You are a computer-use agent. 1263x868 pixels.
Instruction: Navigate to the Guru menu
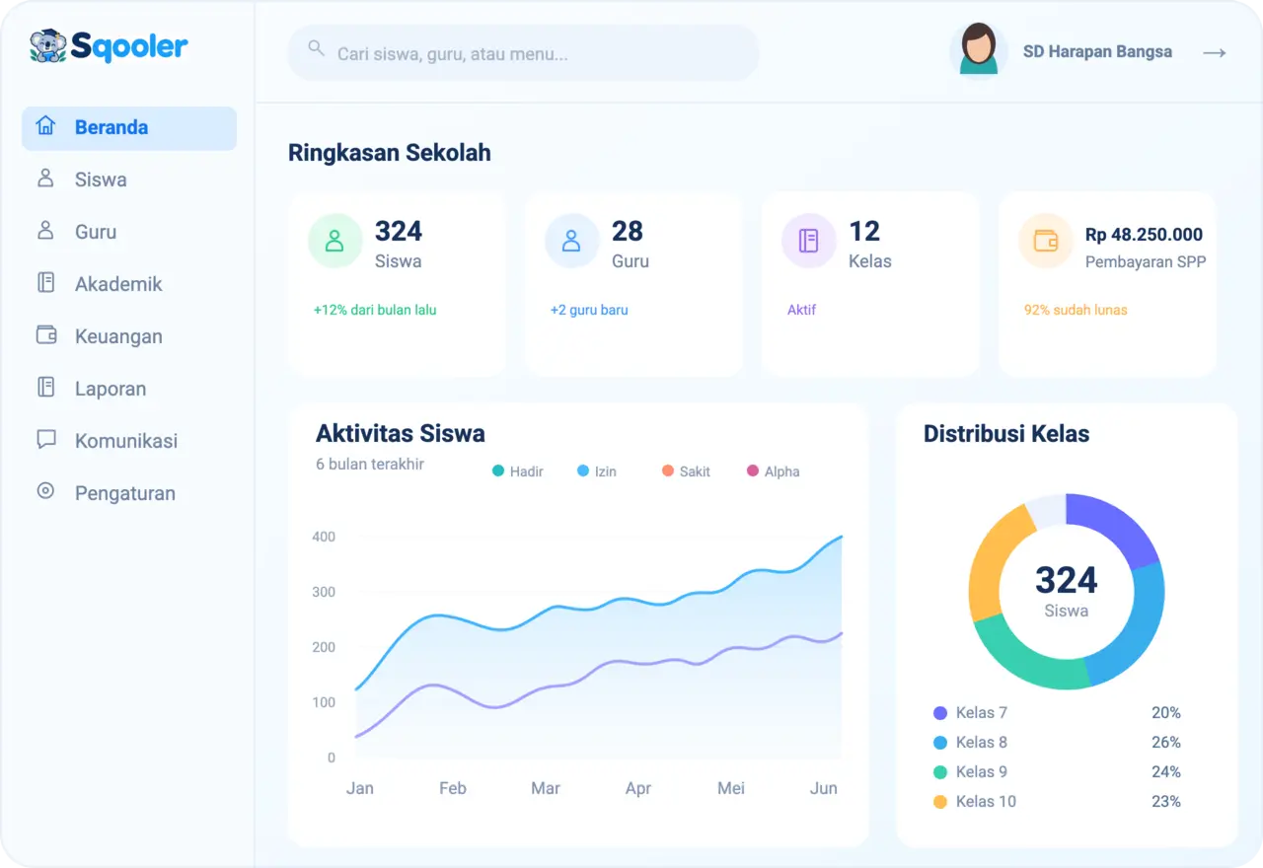coord(129,232)
